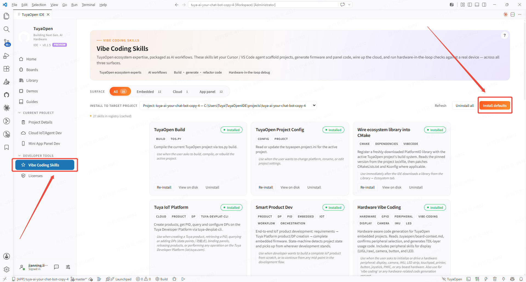
Task: Select the Cloud 1 surface filter
Action: (x=180, y=92)
